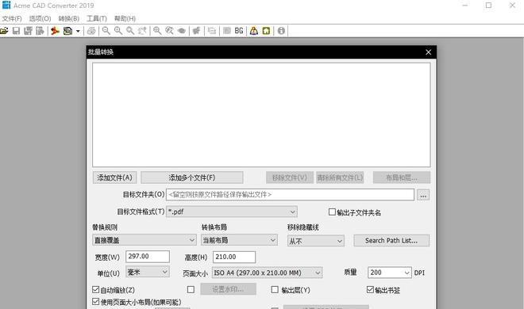
Task: Open the 单位(U) dropdown showing 毫米
Action: click(x=148, y=272)
